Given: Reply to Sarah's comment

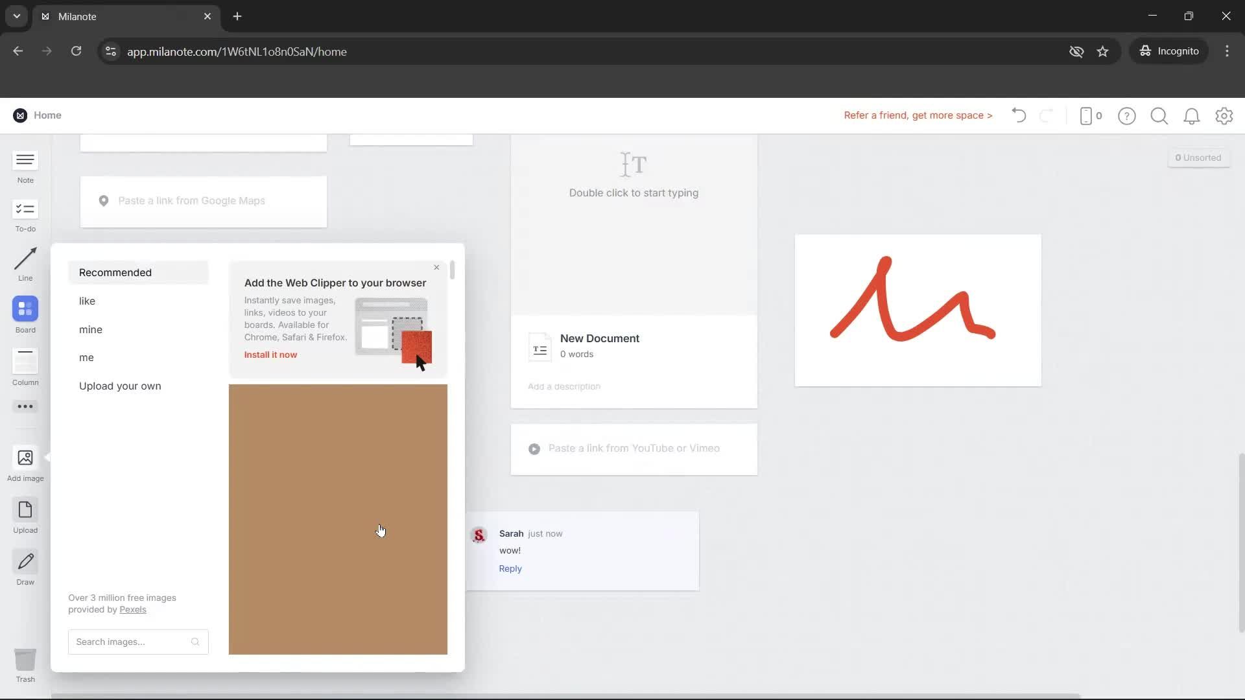Looking at the screenshot, I should [510, 568].
